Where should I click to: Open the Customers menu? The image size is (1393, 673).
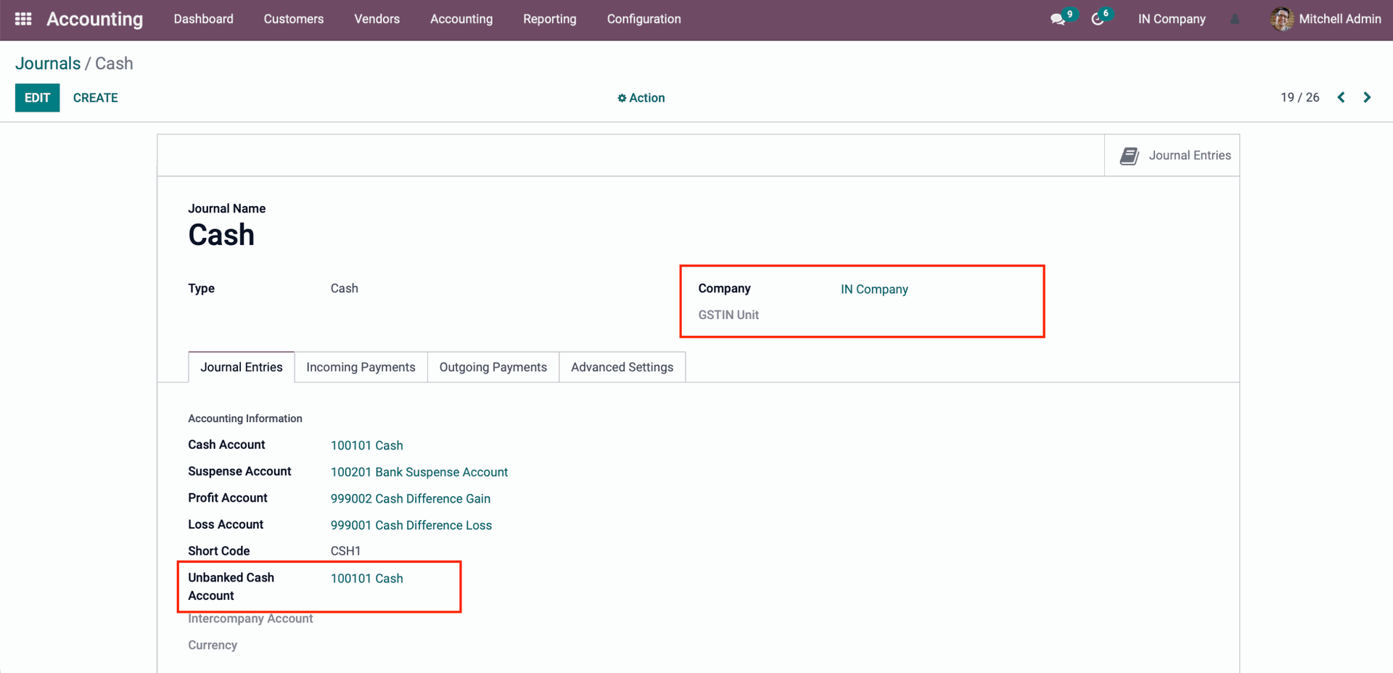pos(293,19)
